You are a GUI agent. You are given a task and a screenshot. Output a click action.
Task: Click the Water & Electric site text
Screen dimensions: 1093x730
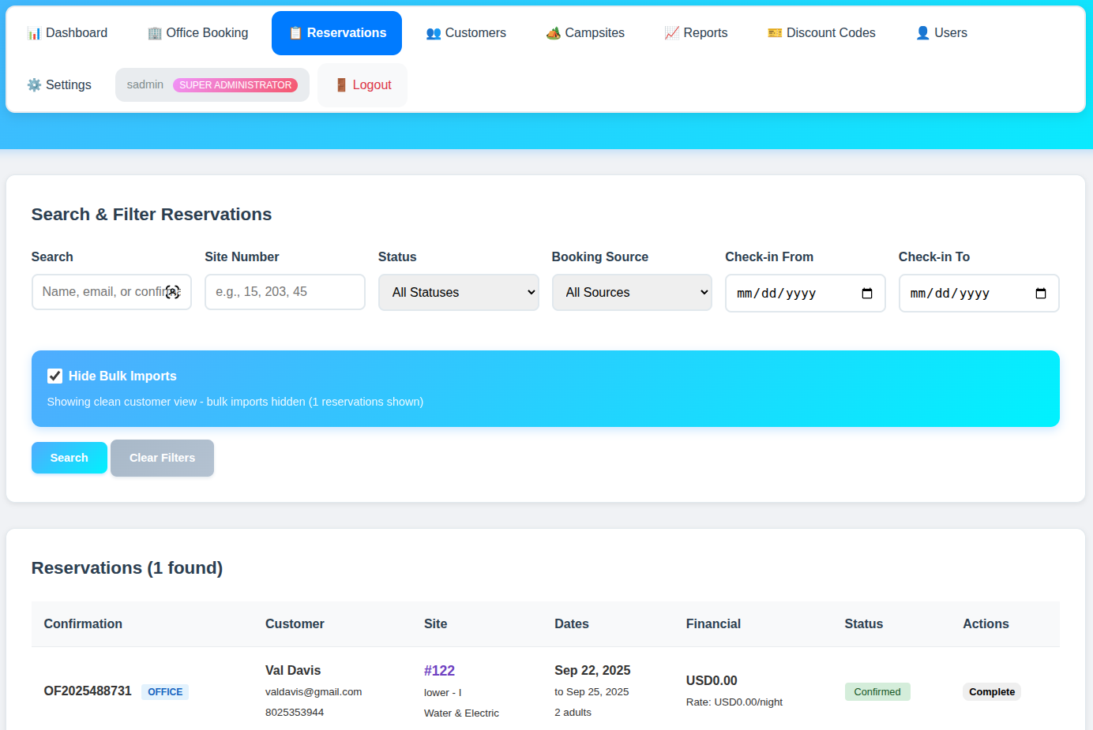click(x=461, y=713)
